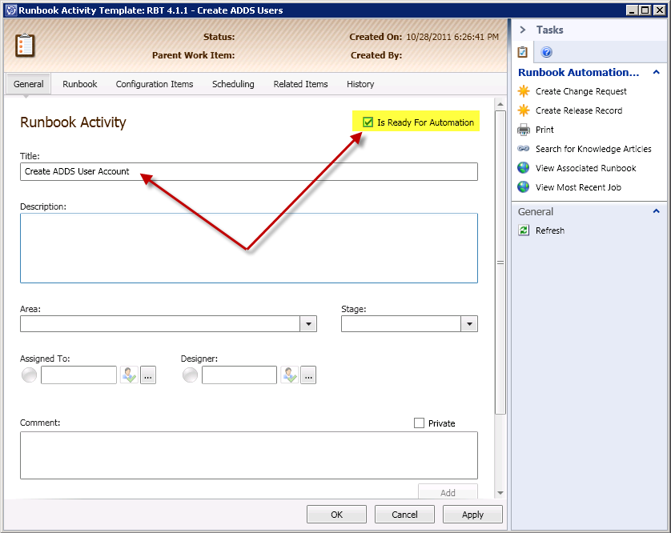The height and width of the screenshot is (533, 671).
Task: Click inside the Description text box
Action: [x=248, y=248]
